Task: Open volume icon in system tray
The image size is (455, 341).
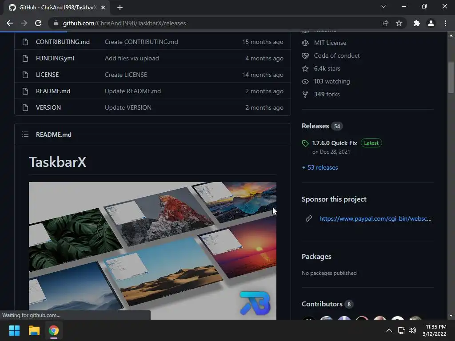Action: [x=412, y=330]
